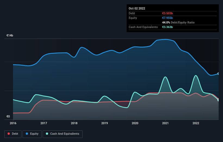Click the Debt row label in tooltip
Screen dimensions: 223x142
click(x=132, y=13)
